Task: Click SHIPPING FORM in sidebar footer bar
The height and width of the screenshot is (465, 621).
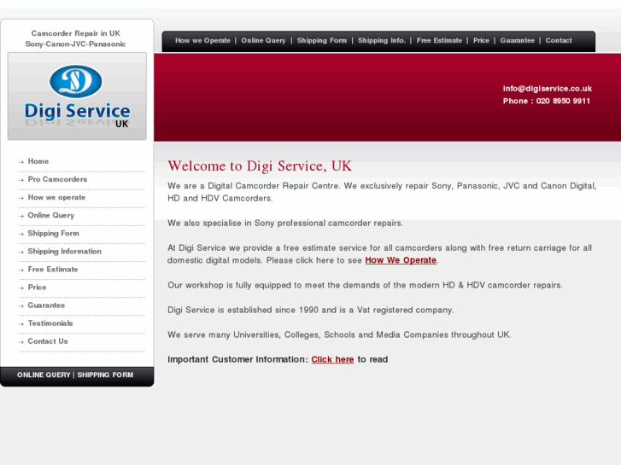Action: pos(105,375)
